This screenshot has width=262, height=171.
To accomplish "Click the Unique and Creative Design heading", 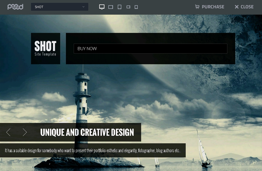I will 87,132.
